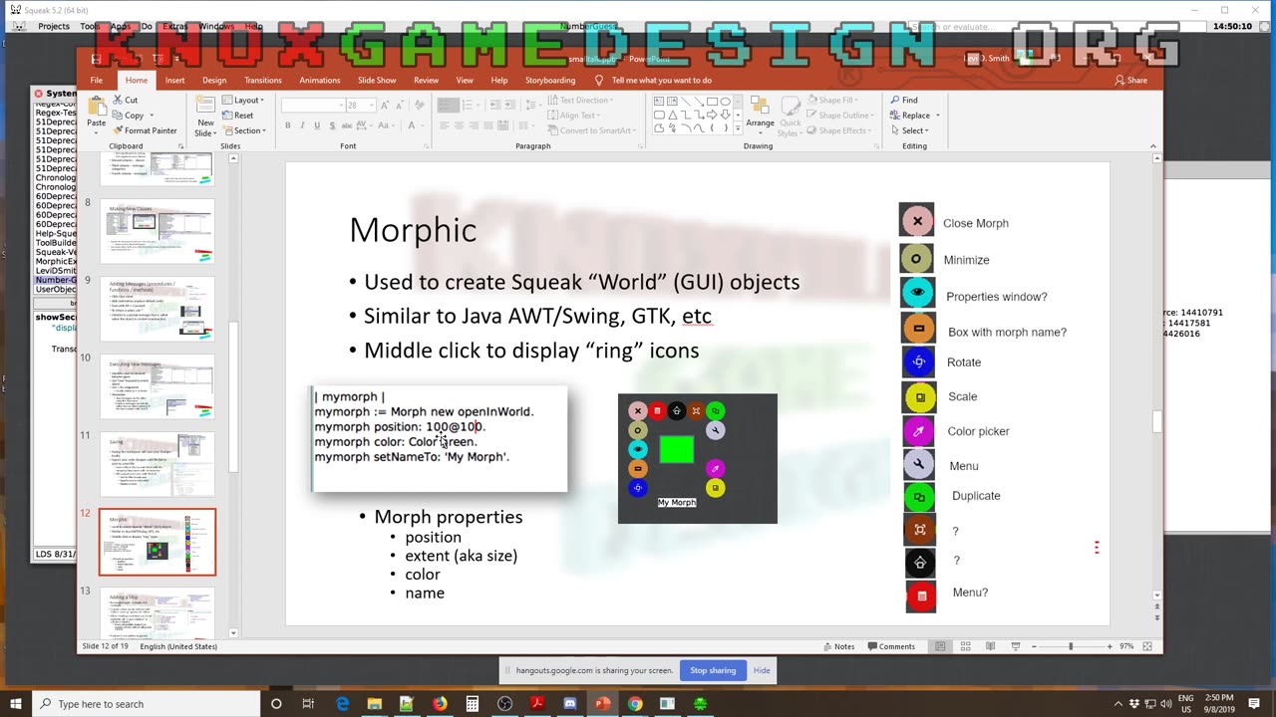Open the File tab
Viewport: 1276px width, 717px height.
(96, 80)
